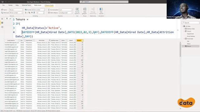Collapse the formula bar chevron

[x=178, y=30]
